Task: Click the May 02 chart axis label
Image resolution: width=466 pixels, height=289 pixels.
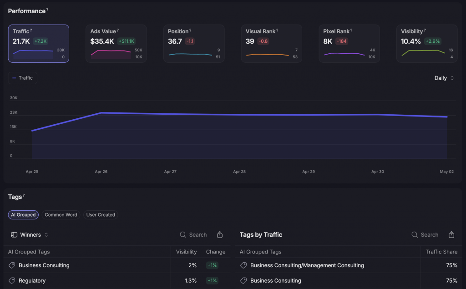Action: coord(447,172)
